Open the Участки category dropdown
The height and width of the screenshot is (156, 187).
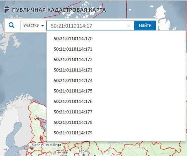coord(33,25)
